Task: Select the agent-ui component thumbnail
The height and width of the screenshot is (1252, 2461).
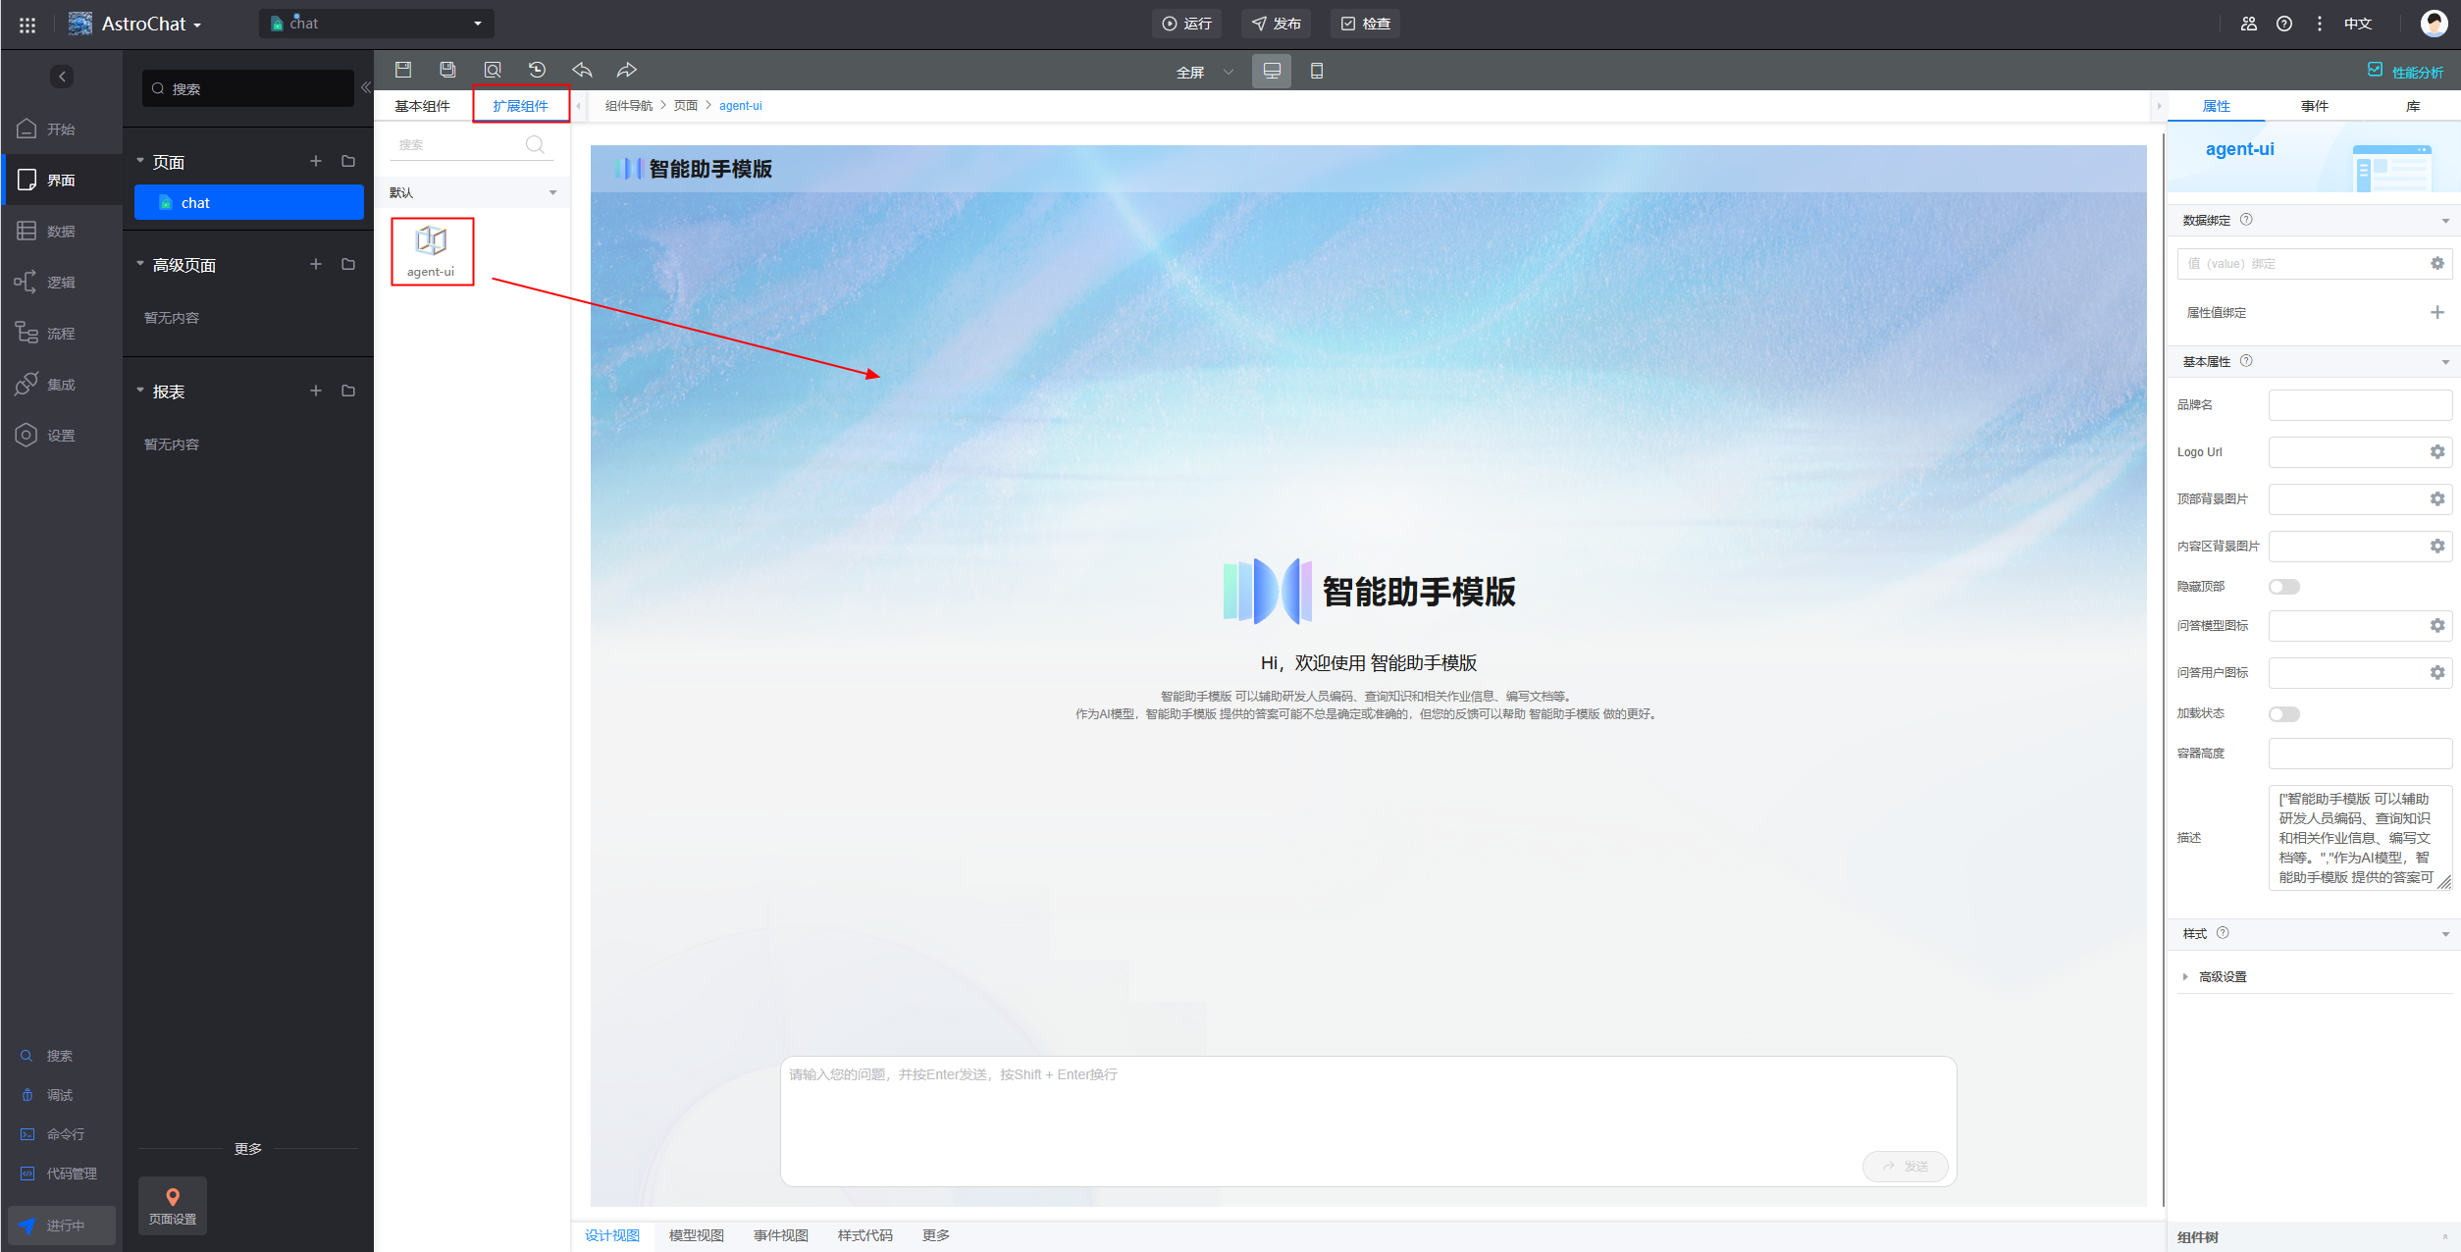Action: 432,252
